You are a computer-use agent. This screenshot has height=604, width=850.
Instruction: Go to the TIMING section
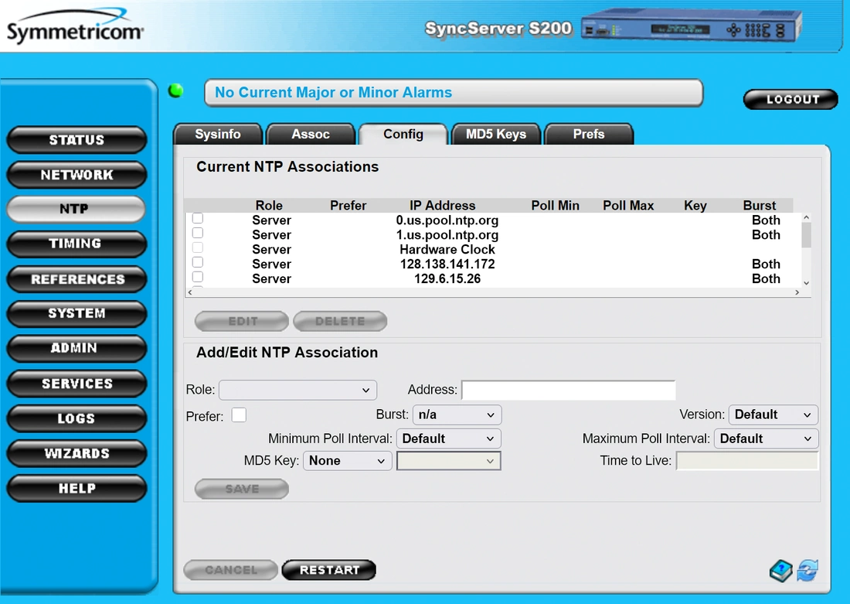click(x=76, y=244)
